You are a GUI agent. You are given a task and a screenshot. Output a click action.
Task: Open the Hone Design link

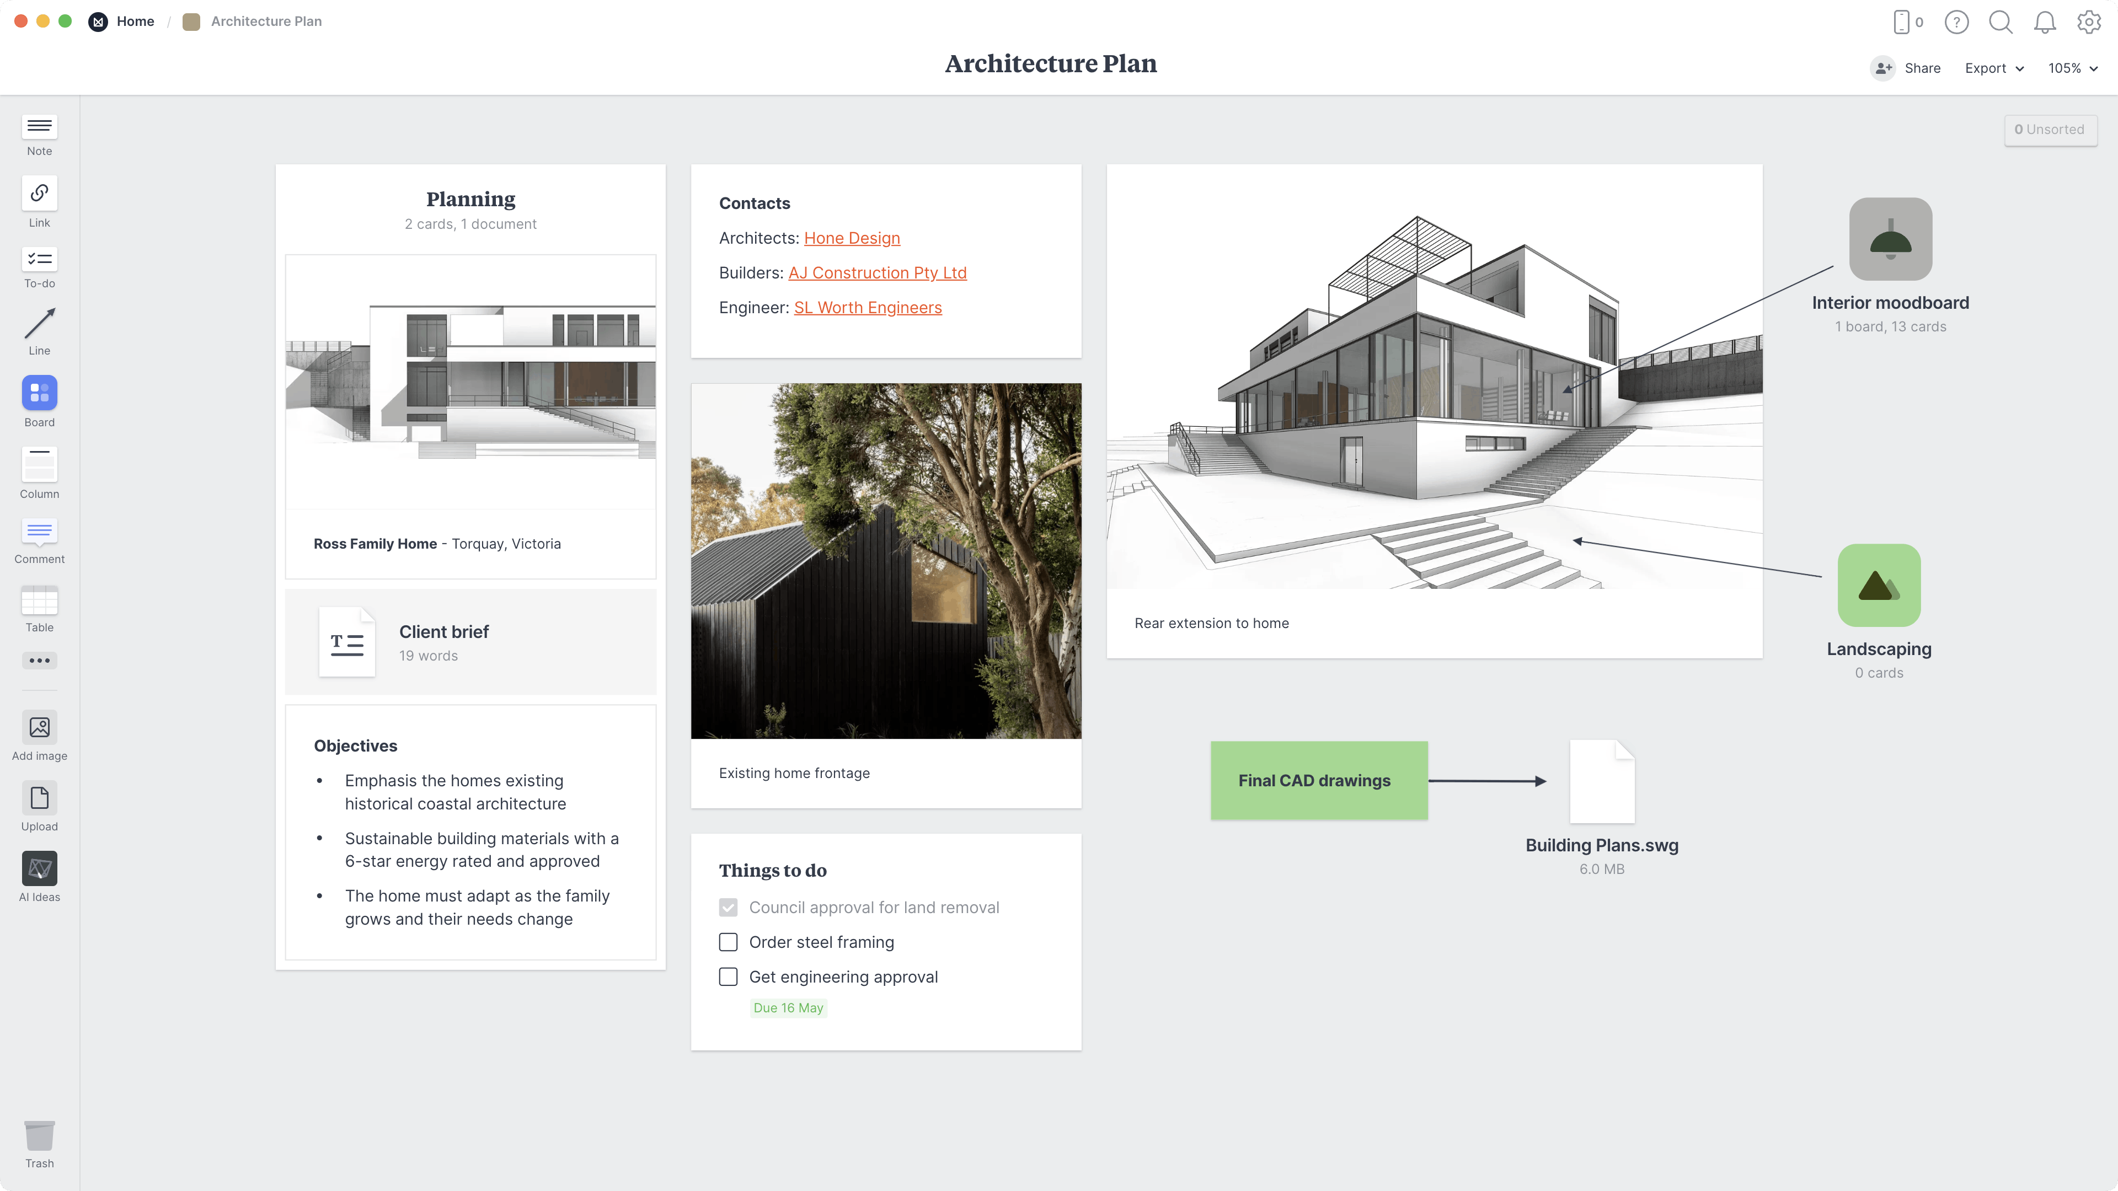point(852,238)
